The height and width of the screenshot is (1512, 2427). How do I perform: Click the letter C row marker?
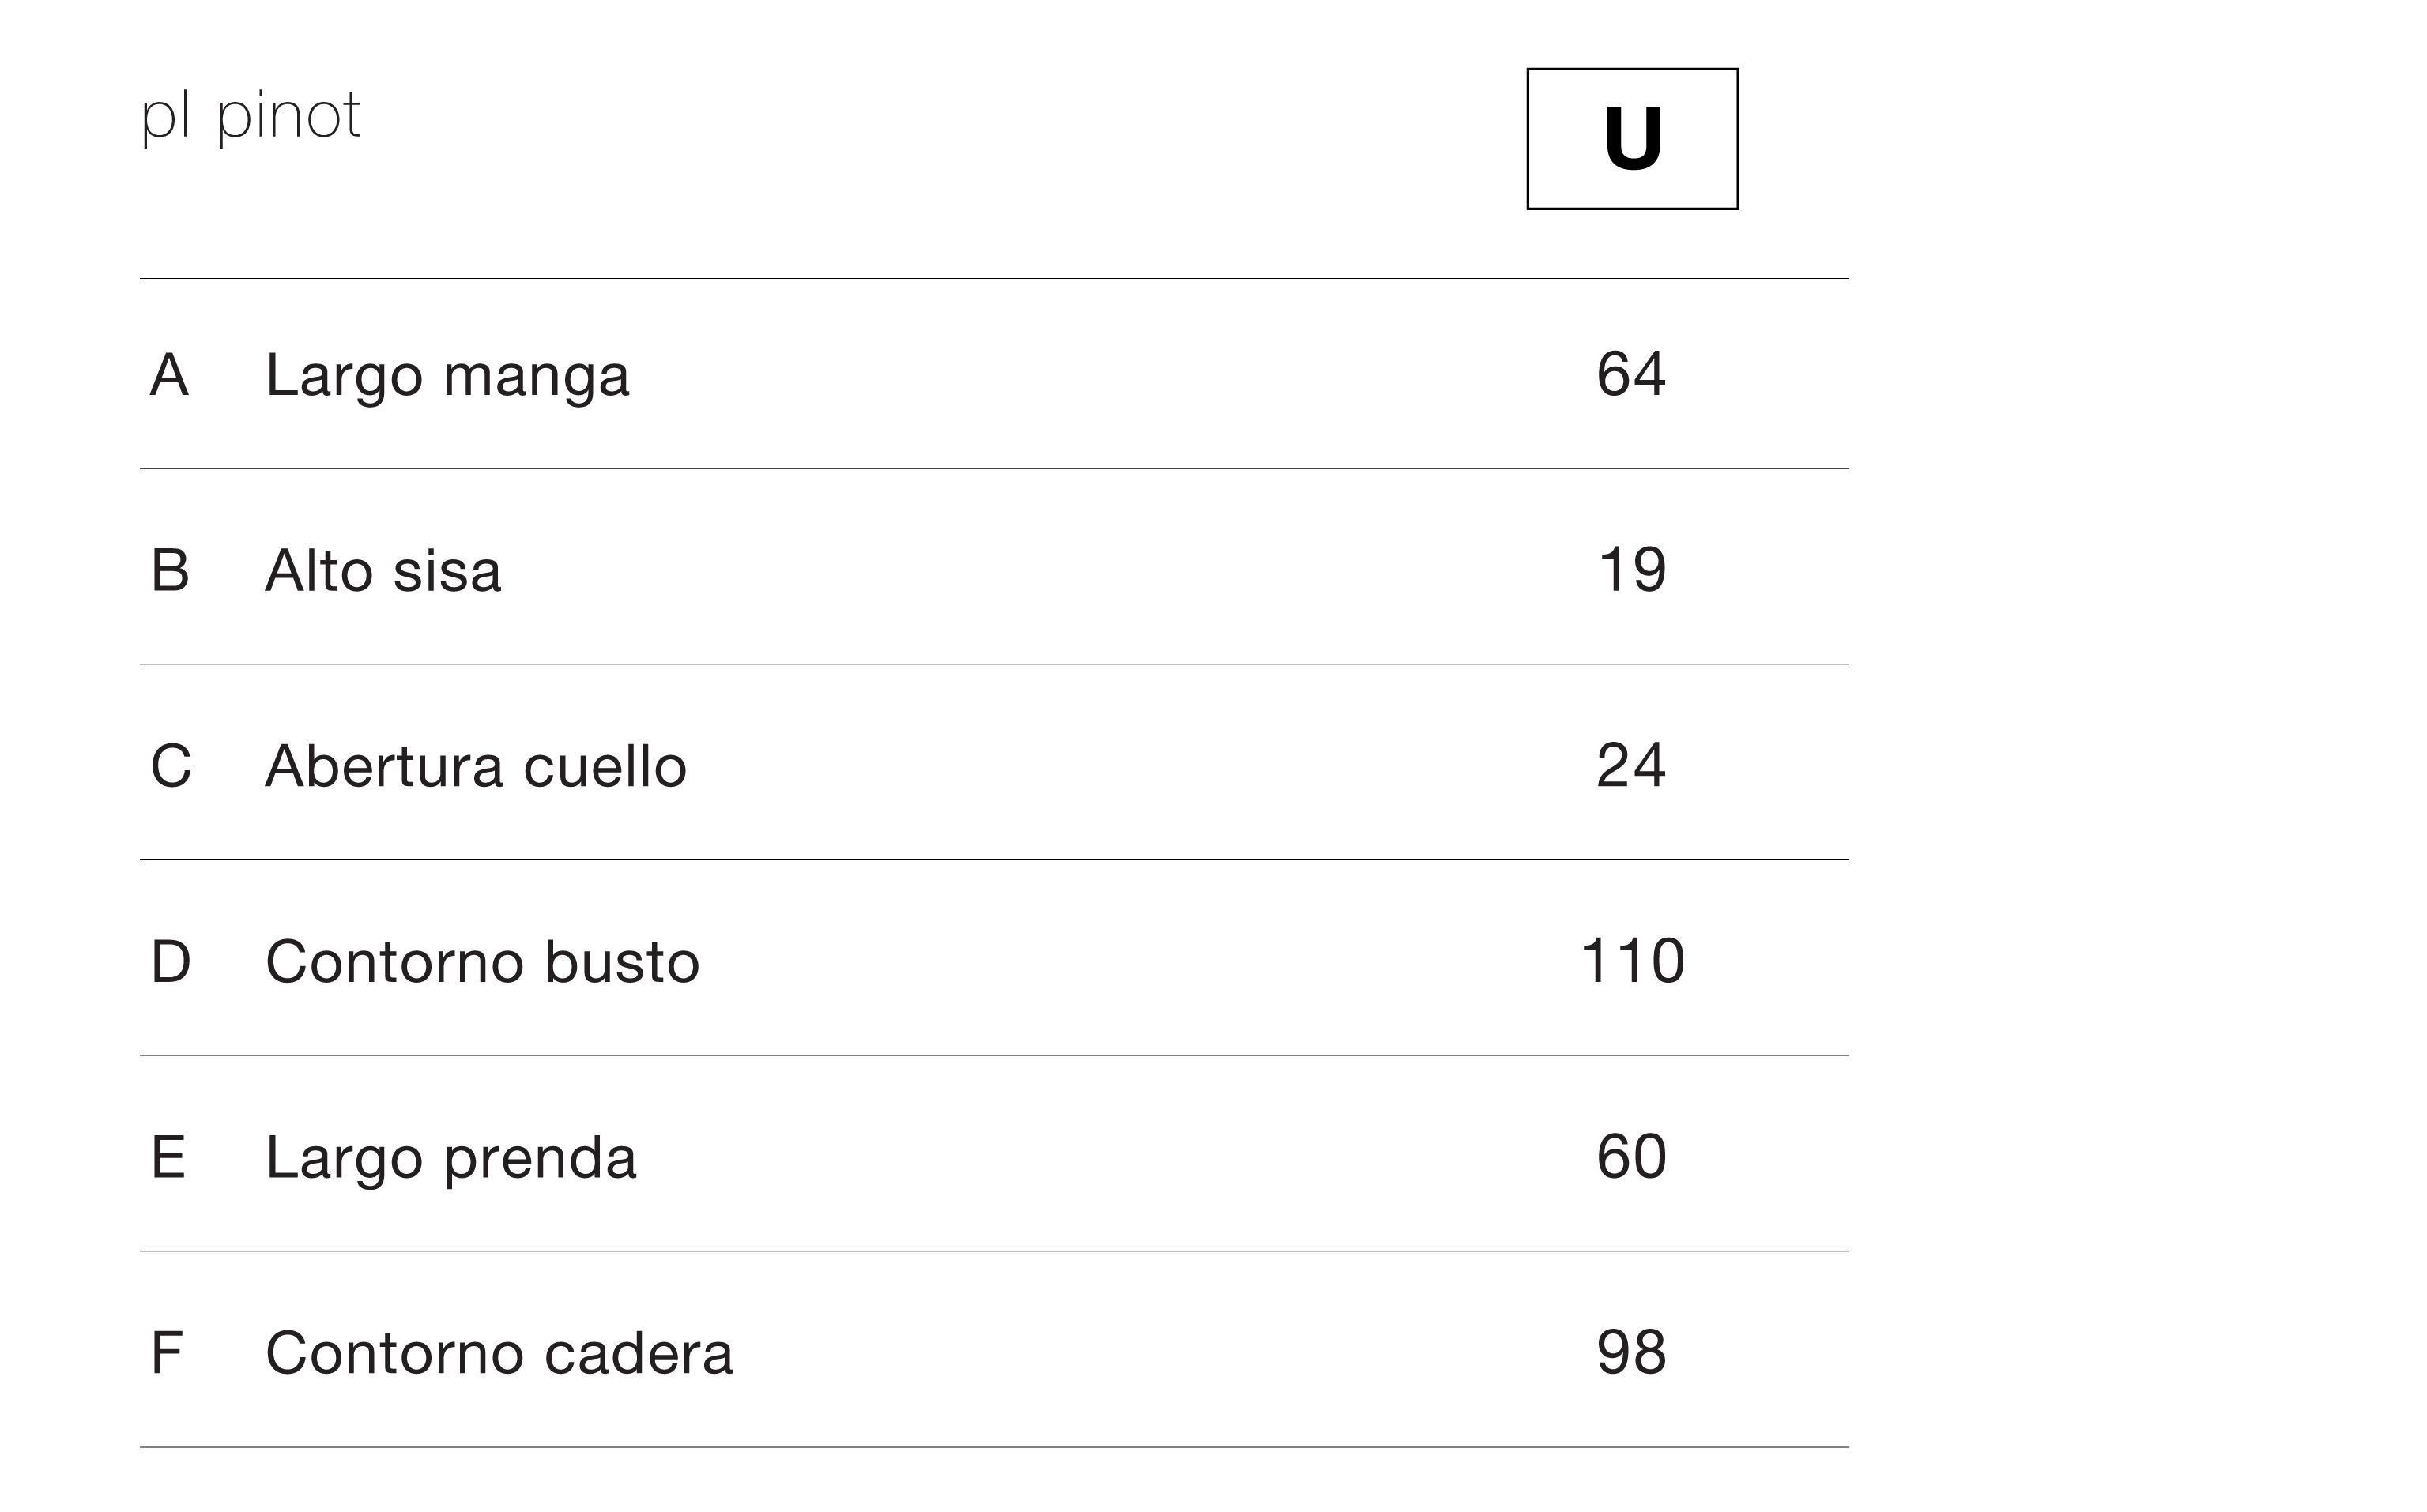pos(171,766)
